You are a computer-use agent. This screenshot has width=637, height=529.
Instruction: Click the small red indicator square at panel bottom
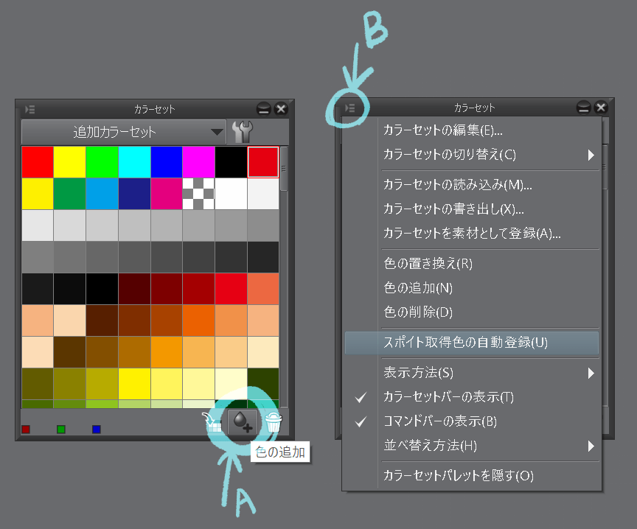pyautogui.click(x=26, y=429)
